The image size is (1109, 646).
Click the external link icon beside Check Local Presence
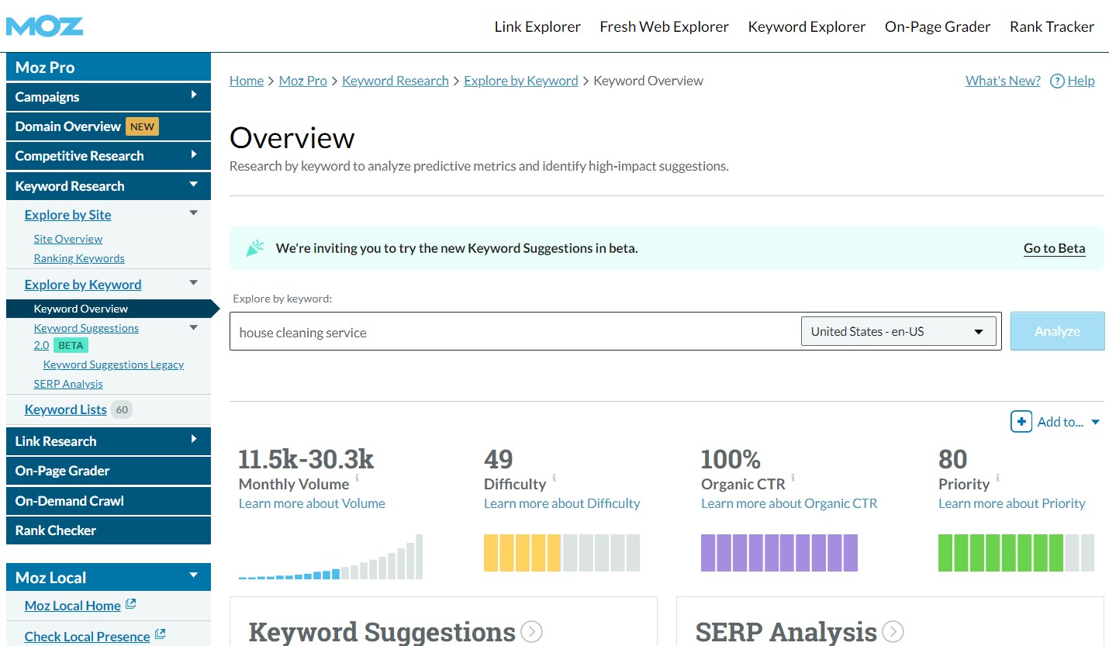click(162, 634)
